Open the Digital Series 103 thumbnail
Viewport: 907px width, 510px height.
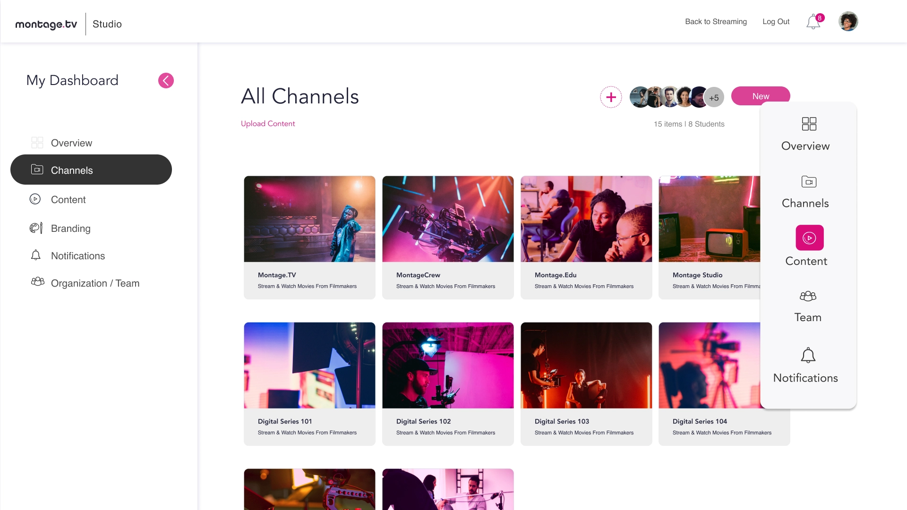586,365
